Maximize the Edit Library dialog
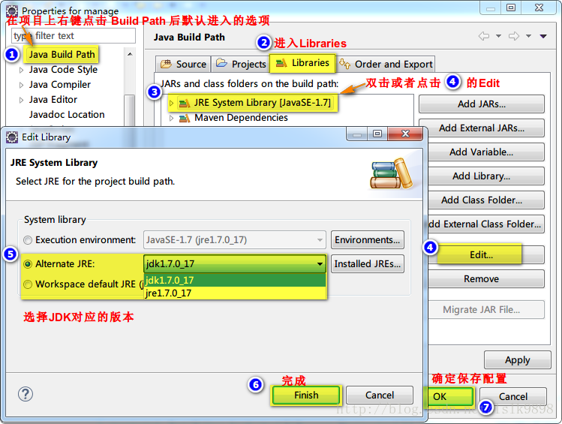The height and width of the screenshot is (424, 562). [x=377, y=134]
